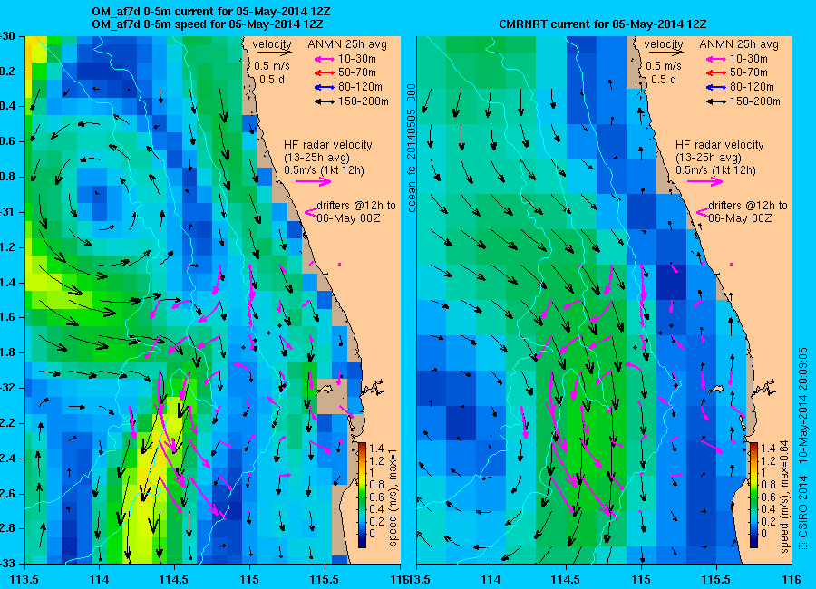Click longitude '115' tick under right map
The image size is (816, 589).
(641, 579)
